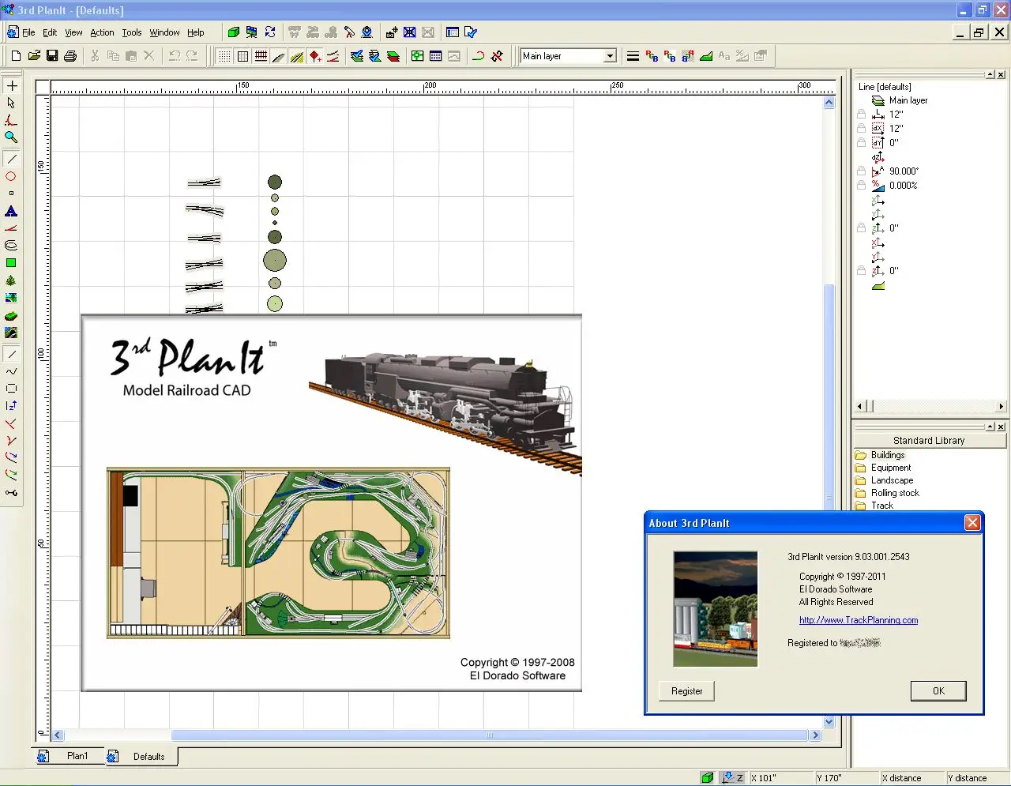The image size is (1011, 786).
Task: Save the plan with the floppy icon
Action: point(52,56)
